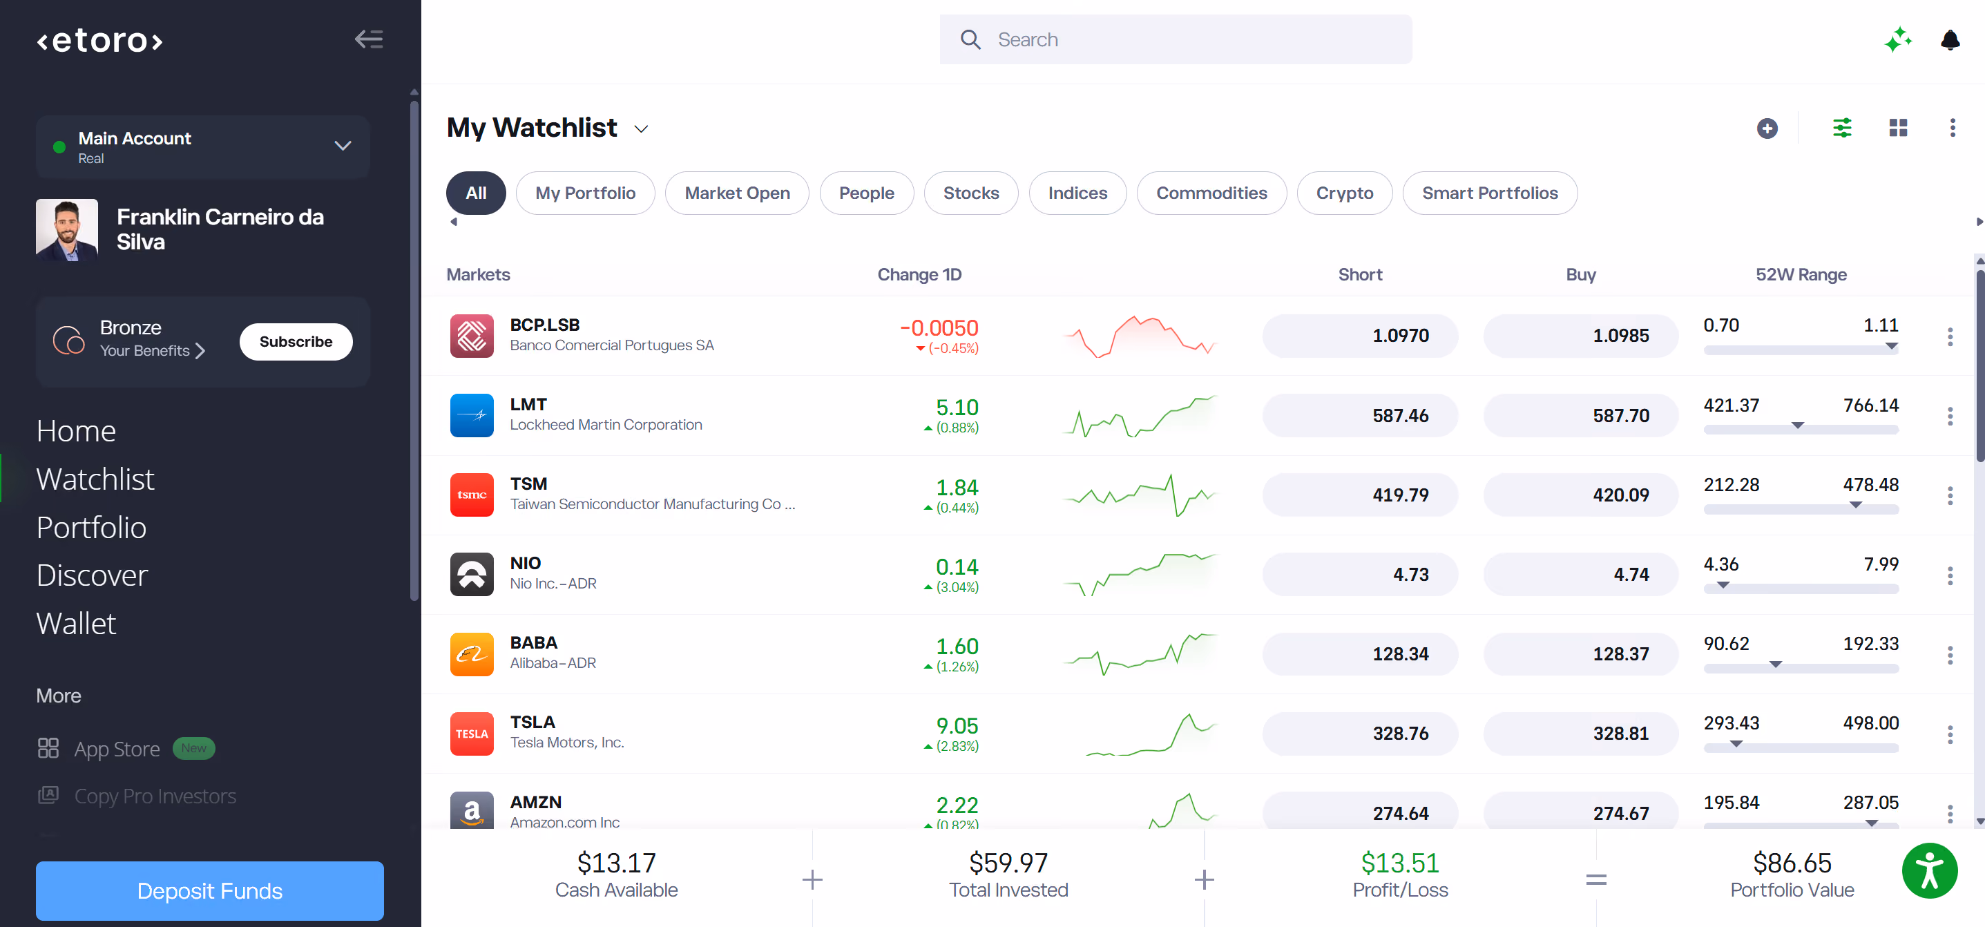This screenshot has width=1985, height=927.
Task: Open the notifications bell
Action: 1950,39
